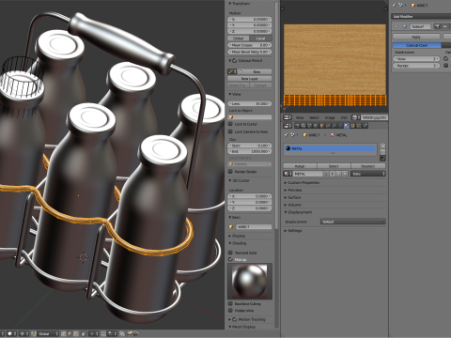This screenshot has width=451, height=338.
Task: Click the grease pencil brush icon
Action: pyautogui.click(x=231, y=71)
